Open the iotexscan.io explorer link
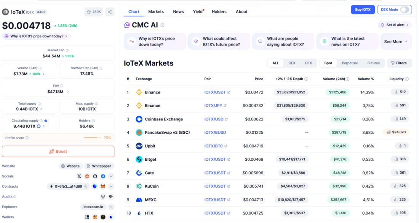 [93, 207]
